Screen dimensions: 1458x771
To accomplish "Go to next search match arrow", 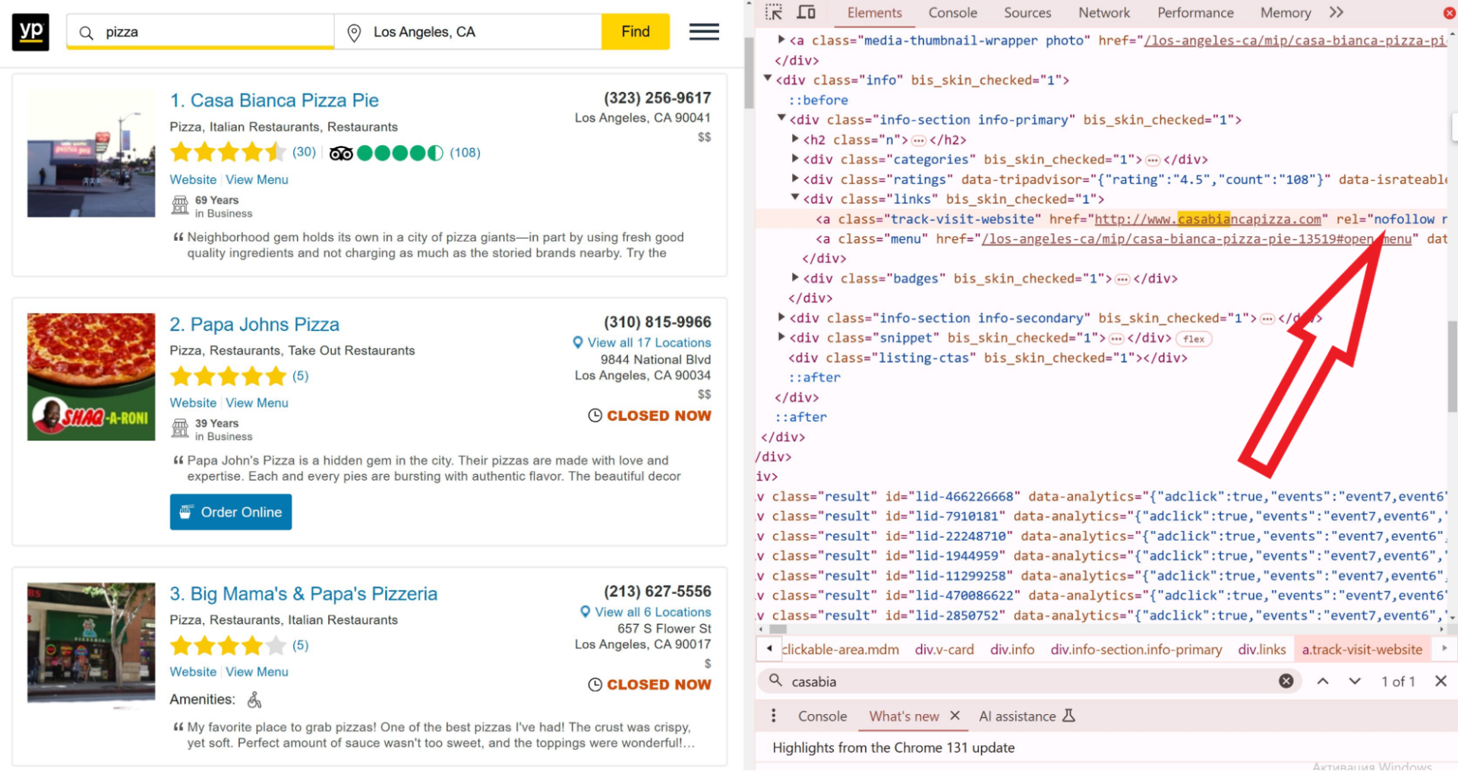I will (x=1355, y=681).
